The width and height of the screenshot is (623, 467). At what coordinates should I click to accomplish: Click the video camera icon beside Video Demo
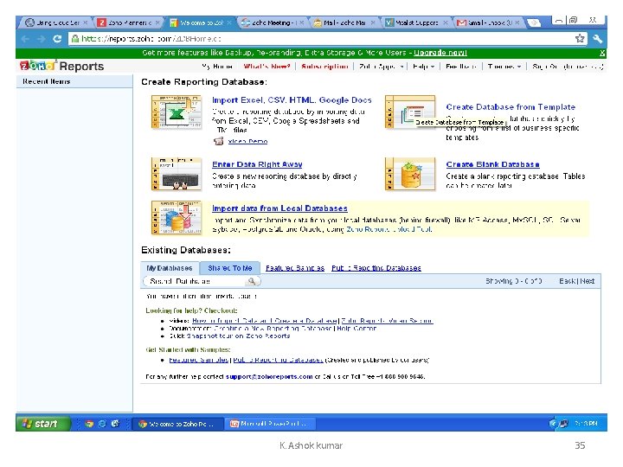(219, 141)
